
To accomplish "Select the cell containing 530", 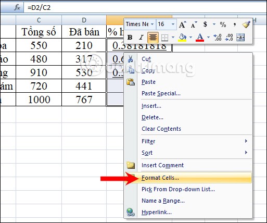I will (x=84, y=72).
